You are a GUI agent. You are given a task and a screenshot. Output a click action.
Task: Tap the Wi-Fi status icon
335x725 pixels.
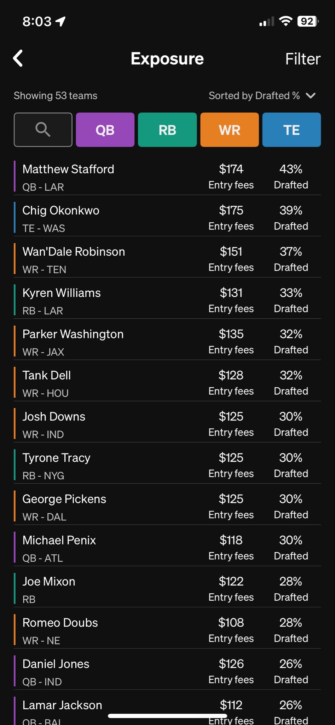coord(285,21)
